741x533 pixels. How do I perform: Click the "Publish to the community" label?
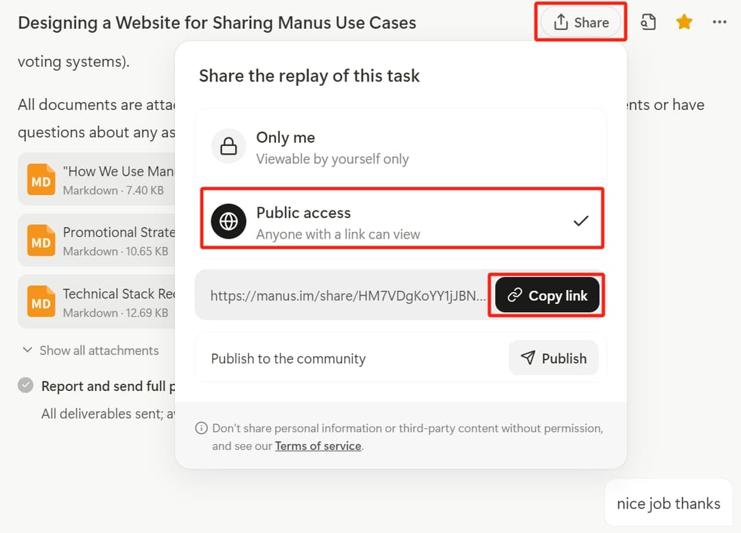(288, 358)
